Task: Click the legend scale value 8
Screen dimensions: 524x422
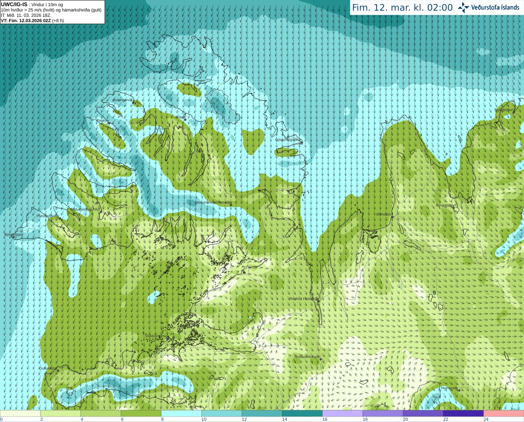Action: pyautogui.click(x=163, y=419)
